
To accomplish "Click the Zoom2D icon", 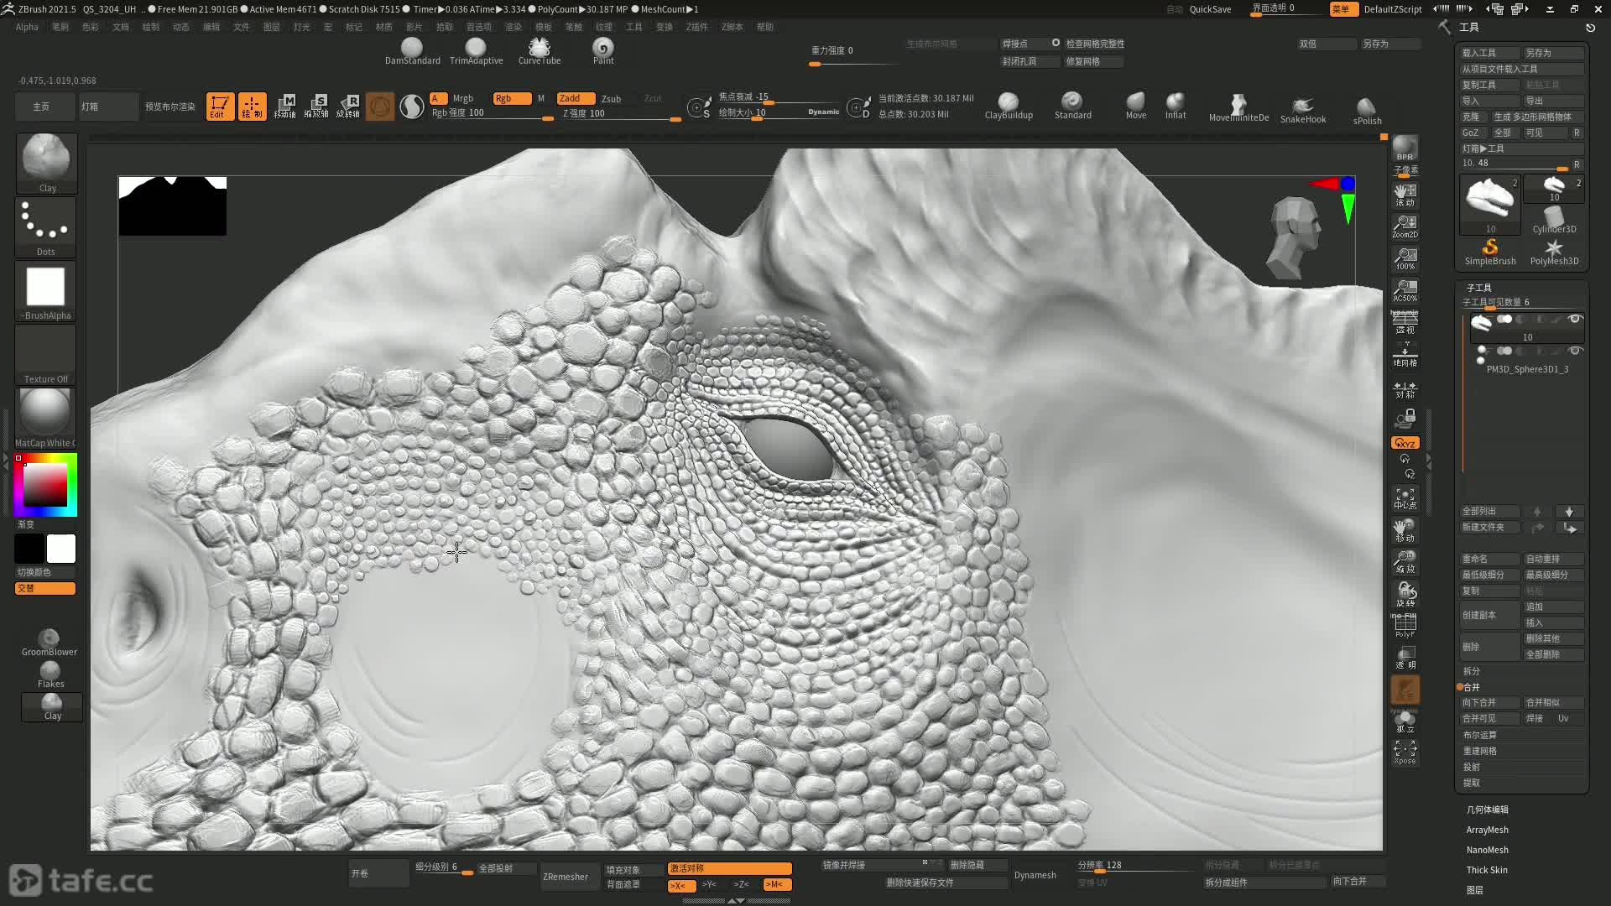I will point(1405,226).
